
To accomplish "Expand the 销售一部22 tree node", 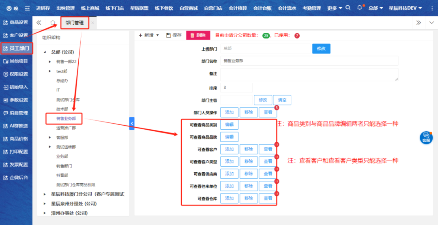I will pos(50,62).
